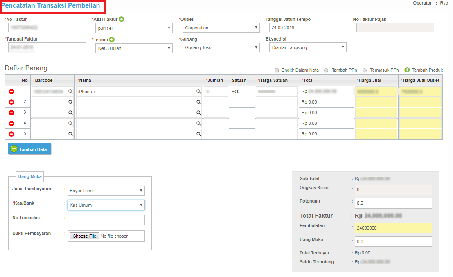
Task: Enable Ongkir Dalam Nota checkbox
Action: coord(277,70)
